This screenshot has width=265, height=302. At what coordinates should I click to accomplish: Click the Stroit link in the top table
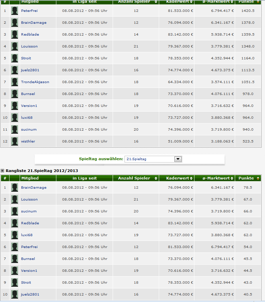(x=26, y=58)
